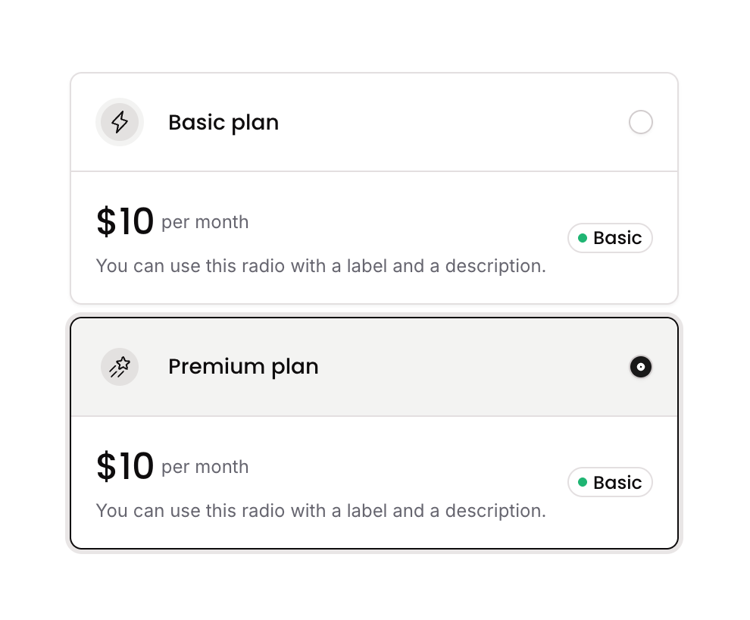Click the description text in Basic plan card
The width and height of the screenshot is (750, 620).
coord(321,267)
